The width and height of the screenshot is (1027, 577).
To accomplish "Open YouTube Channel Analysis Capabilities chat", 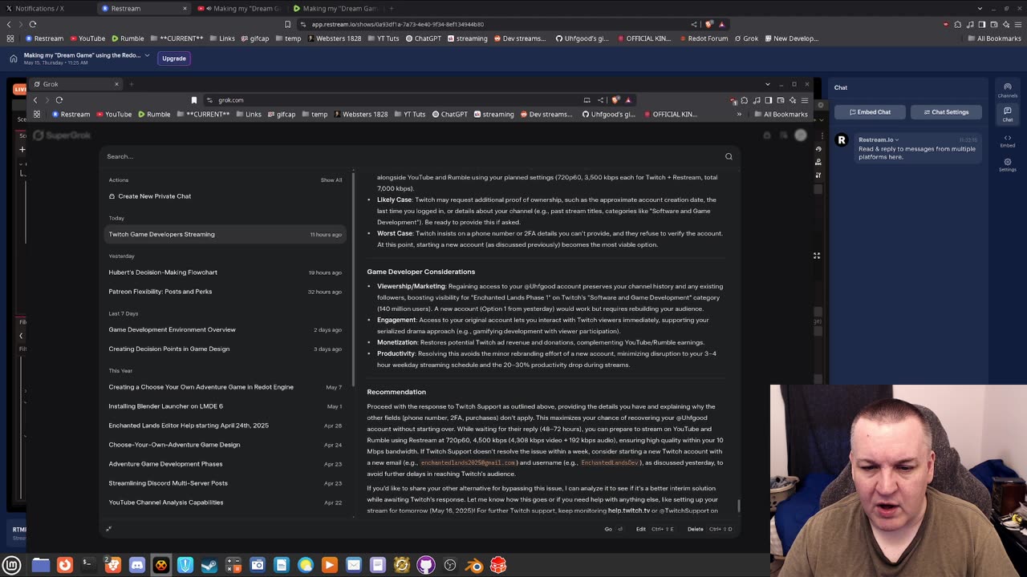I will click(x=225, y=502).
